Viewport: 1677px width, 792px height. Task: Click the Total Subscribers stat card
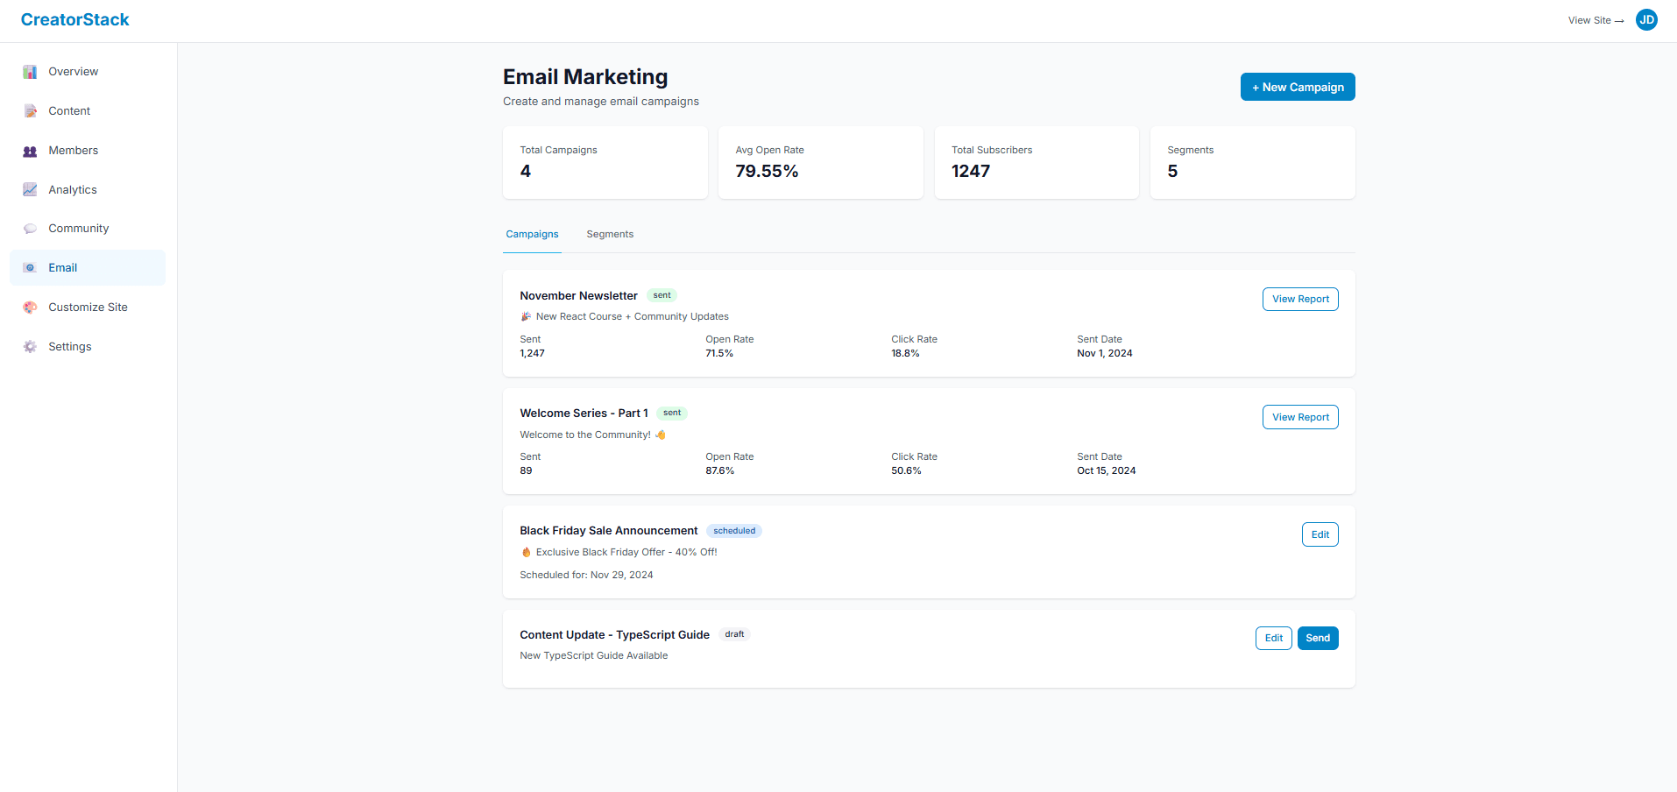tap(1036, 162)
